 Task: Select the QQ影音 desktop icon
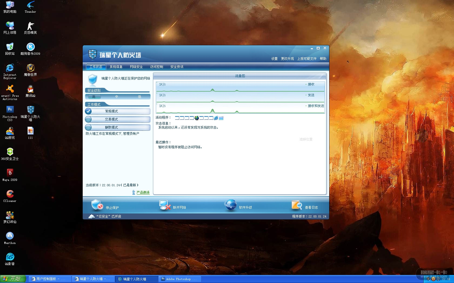10,259
